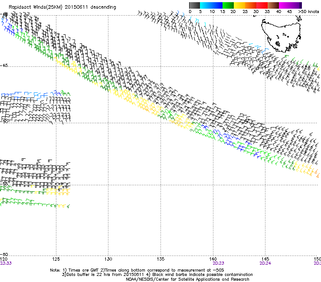This screenshot has height=282, width=321.
Task: Click the '-60' latitude axis label
Action: pos(4,254)
